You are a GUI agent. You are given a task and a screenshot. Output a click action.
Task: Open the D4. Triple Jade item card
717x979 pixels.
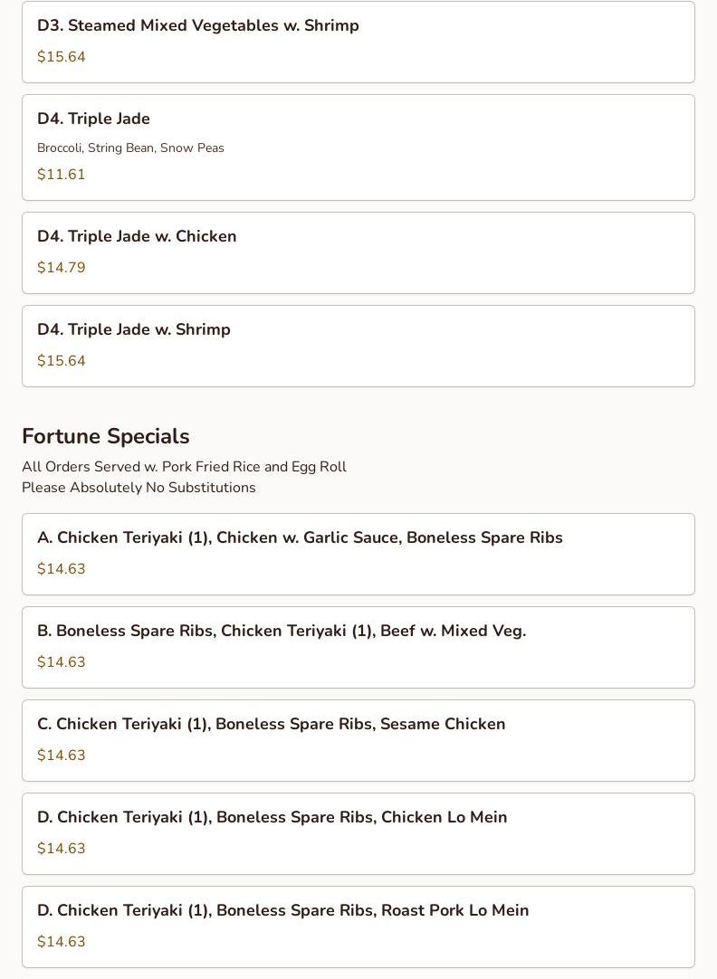(x=358, y=147)
